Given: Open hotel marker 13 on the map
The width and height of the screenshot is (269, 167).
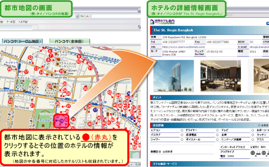Looking at the screenshot, I should click(x=36, y=69).
